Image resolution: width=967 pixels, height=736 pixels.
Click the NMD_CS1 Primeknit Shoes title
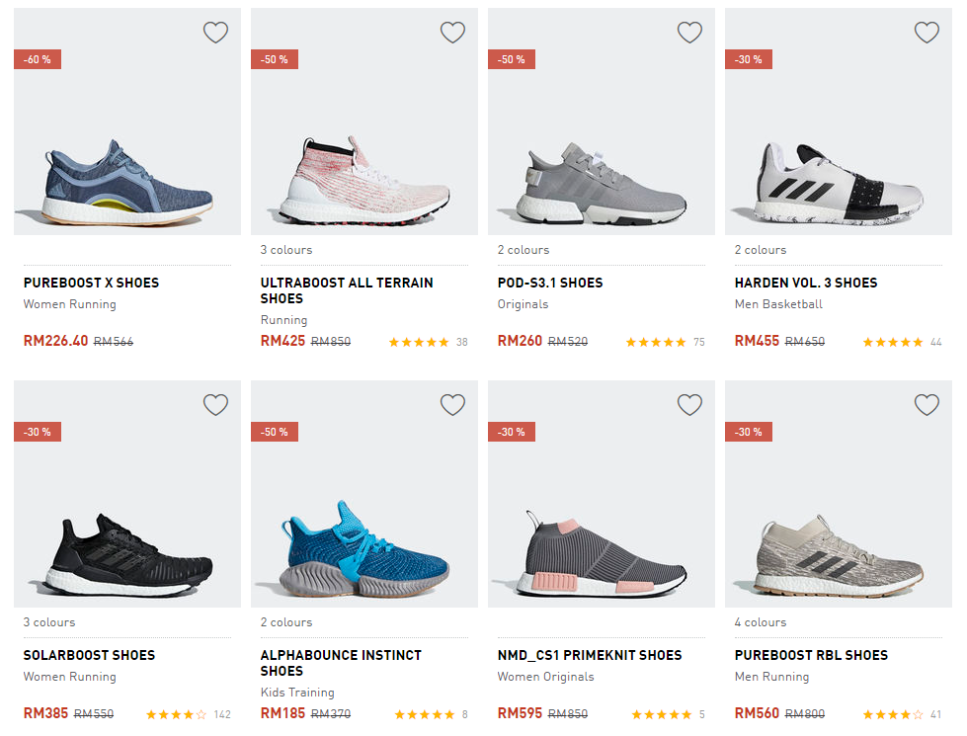[590, 655]
